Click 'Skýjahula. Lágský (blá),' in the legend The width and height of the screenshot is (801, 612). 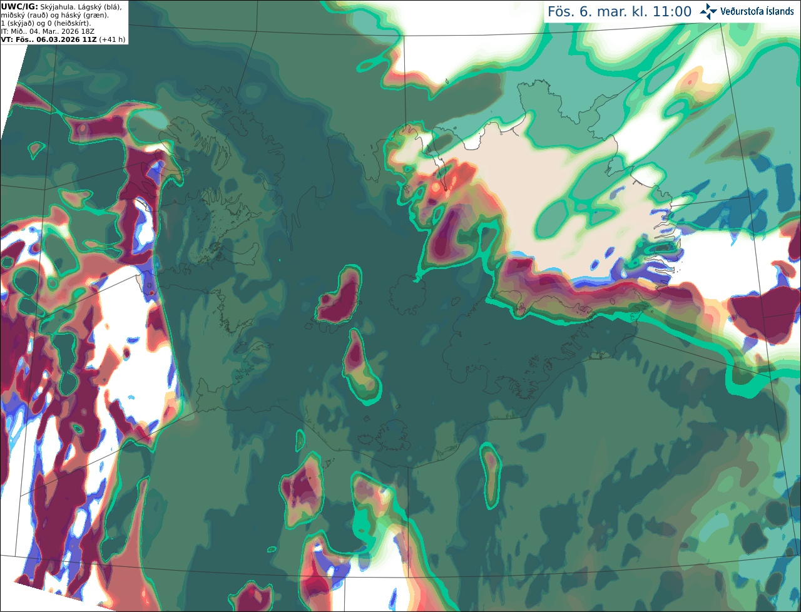pos(81,6)
